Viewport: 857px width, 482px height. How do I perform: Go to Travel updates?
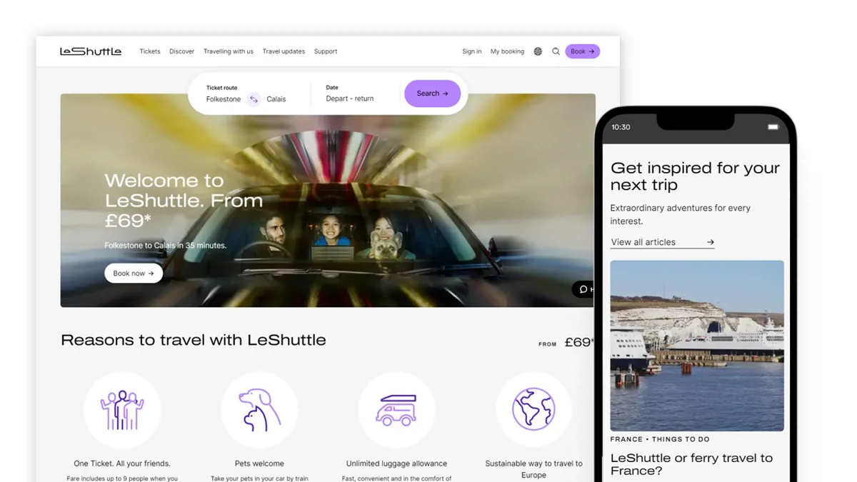284,51
